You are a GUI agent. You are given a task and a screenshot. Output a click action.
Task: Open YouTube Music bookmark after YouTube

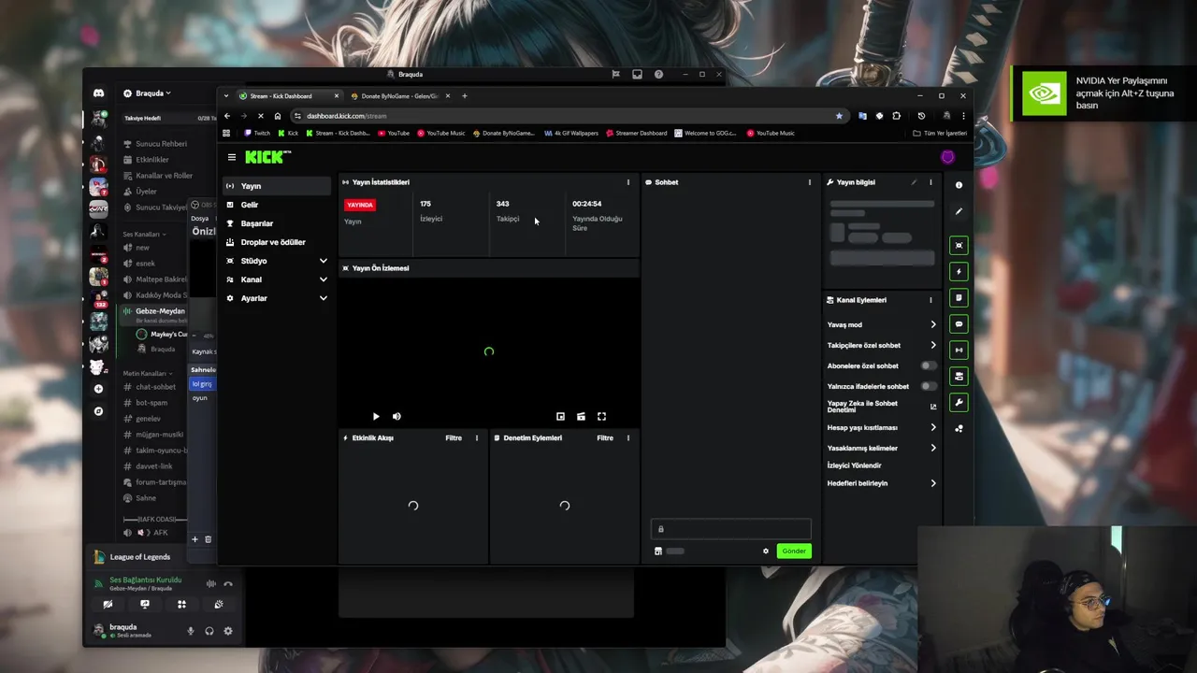click(x=441, y=133)
